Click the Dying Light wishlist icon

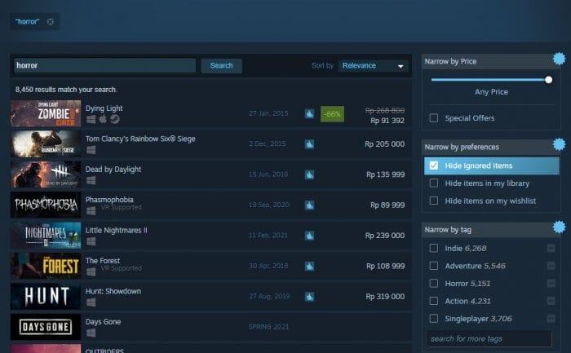pyautogui.click(x=309, y=114)
